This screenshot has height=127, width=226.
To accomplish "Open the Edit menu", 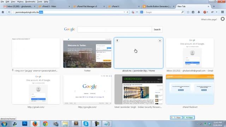I will point(7,2).
